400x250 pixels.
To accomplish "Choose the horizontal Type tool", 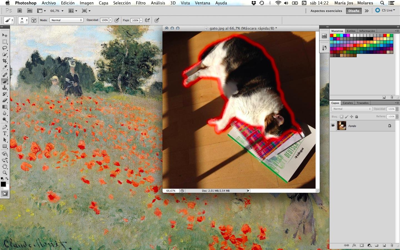I will click(5, 133).
